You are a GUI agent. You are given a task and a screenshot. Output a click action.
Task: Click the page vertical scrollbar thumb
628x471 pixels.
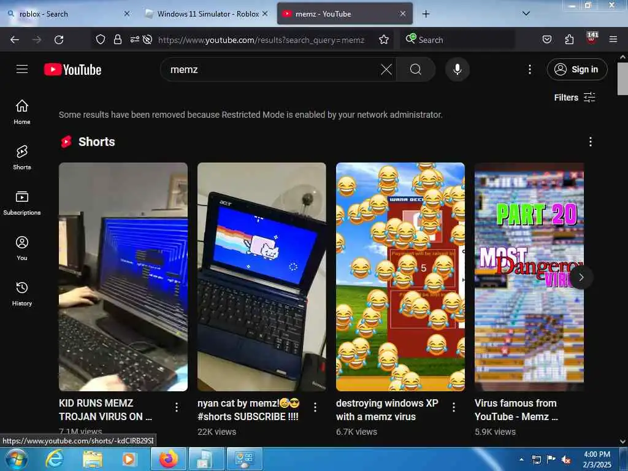click(622, 79)
